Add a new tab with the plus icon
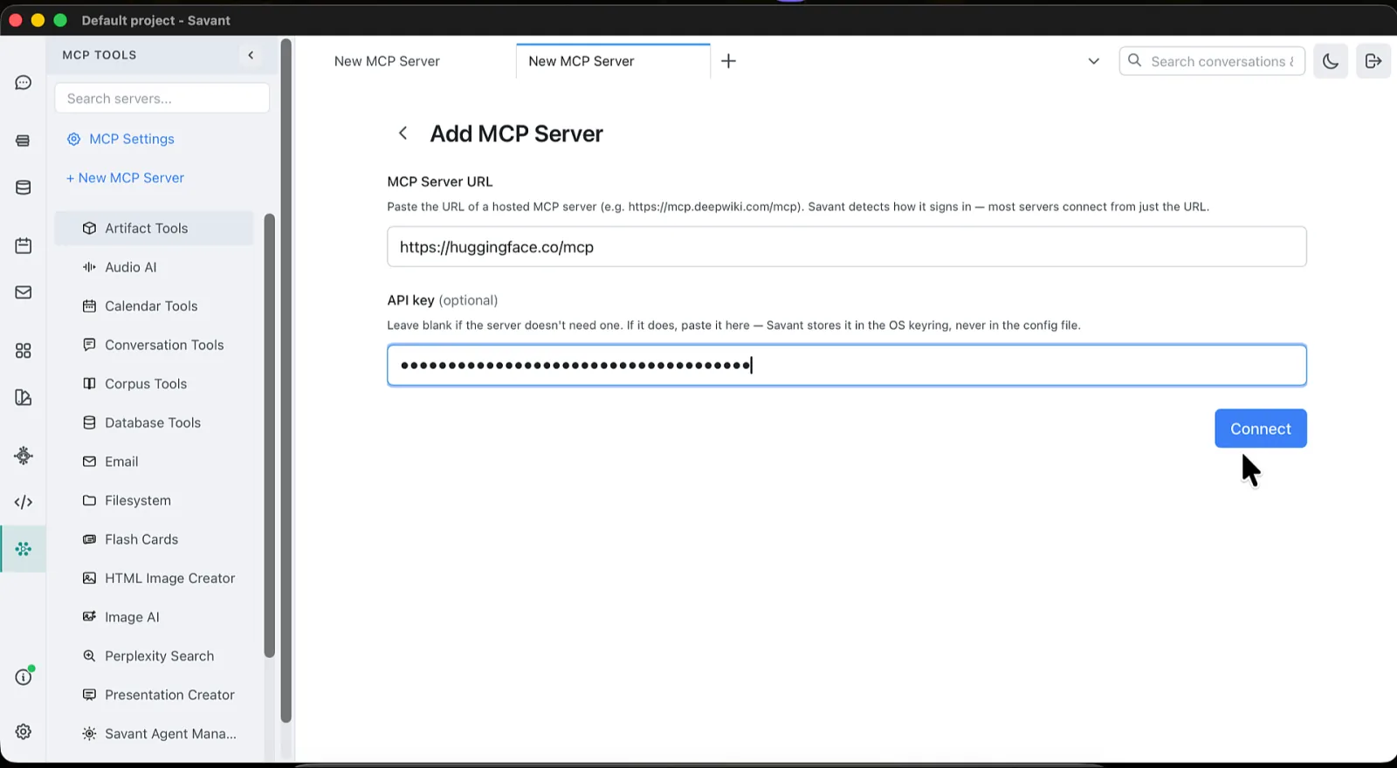Viewport: 1397px width, 768px height. point(729,61)
